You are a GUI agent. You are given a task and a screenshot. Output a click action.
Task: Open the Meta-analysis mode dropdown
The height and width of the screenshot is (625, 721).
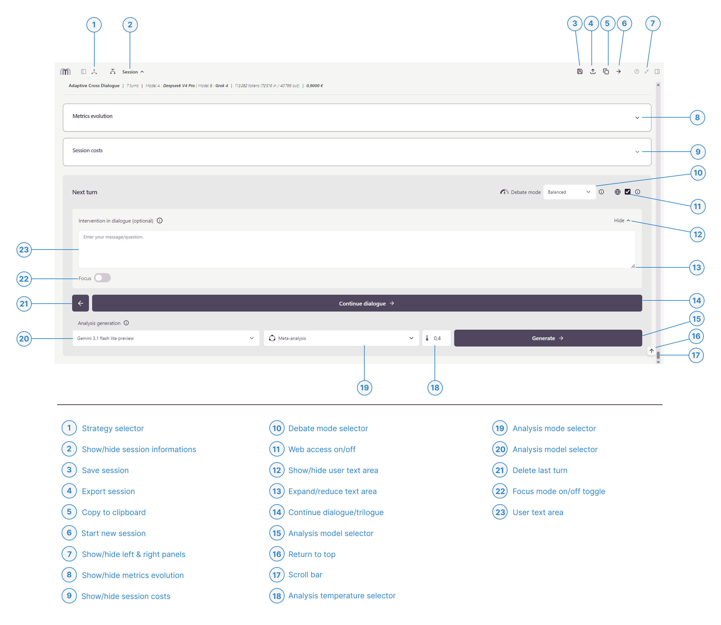(341, 338)
